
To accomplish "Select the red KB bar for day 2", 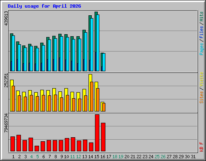I will point(19,143).
